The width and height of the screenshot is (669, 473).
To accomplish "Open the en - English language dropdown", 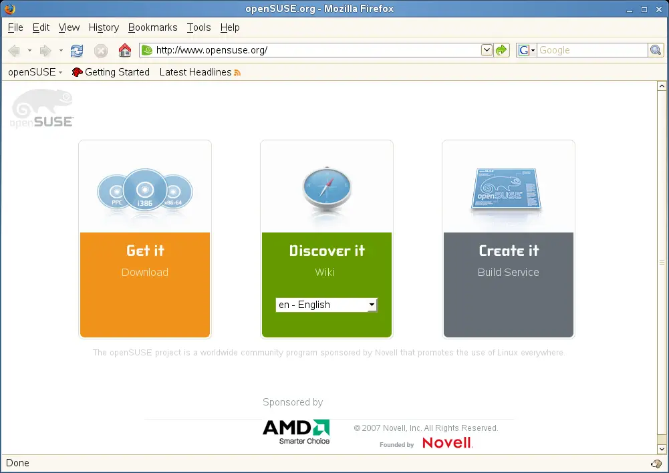I will pos(326,305).
